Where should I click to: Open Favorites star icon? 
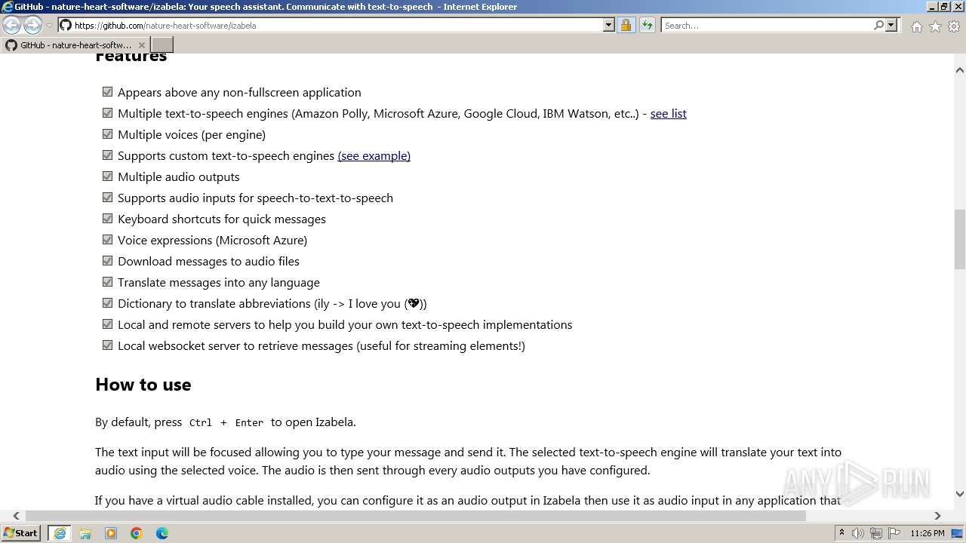935,26
